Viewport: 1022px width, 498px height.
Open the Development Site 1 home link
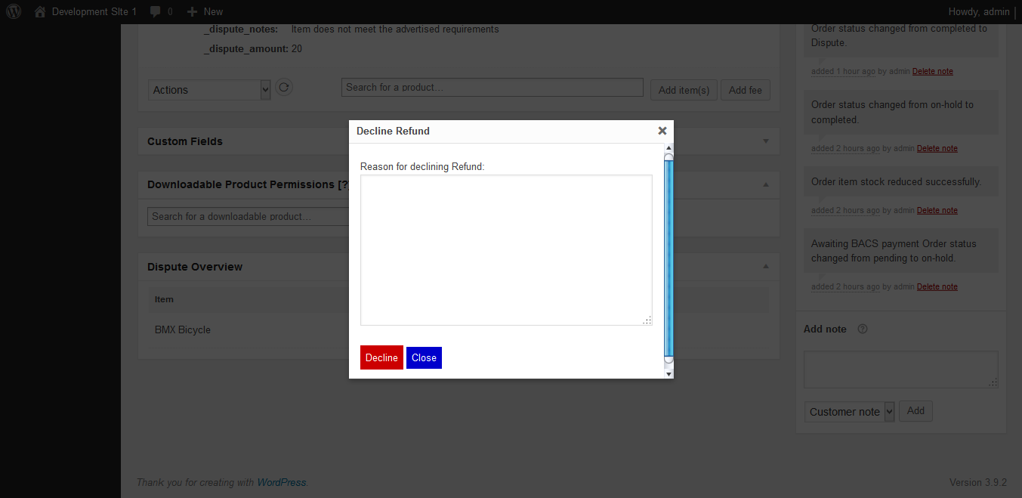[85, 11]
